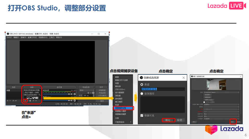The image size is (249, 139).
Task: Click 退出 button at bottom of controls panel
Action: (x=102, y=101)
